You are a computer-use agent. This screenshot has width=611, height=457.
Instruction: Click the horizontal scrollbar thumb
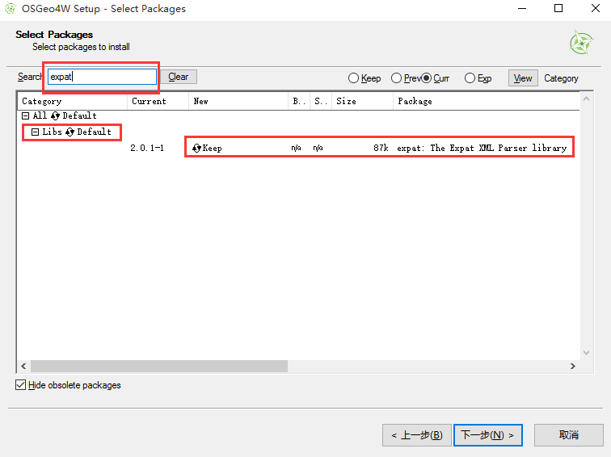pos(159,366)
